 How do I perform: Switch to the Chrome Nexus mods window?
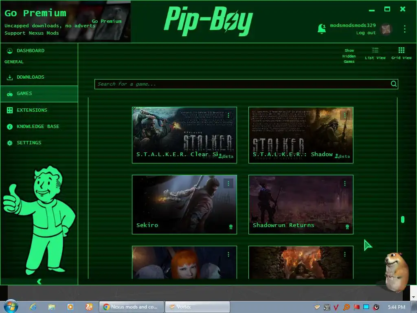click(132, 307)
